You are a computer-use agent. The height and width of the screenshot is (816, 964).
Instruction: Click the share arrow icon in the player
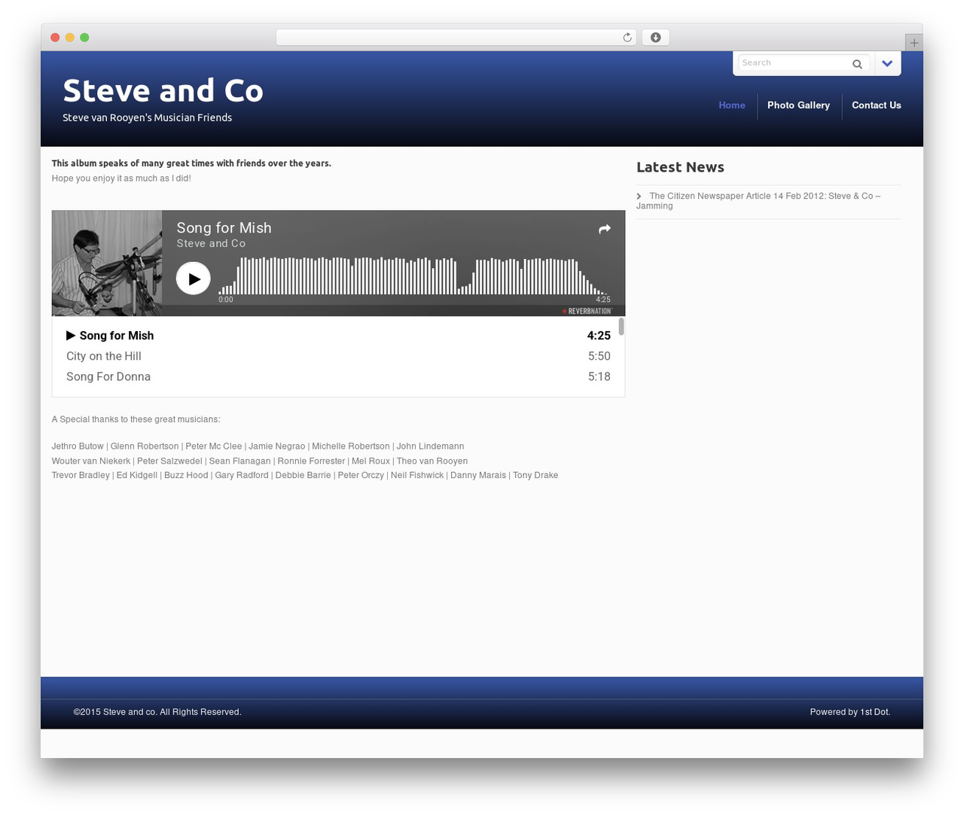tap(604, 229)
